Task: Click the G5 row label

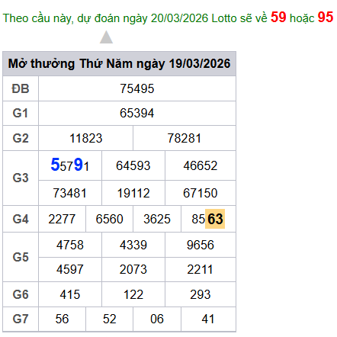Action: (21, 257)
